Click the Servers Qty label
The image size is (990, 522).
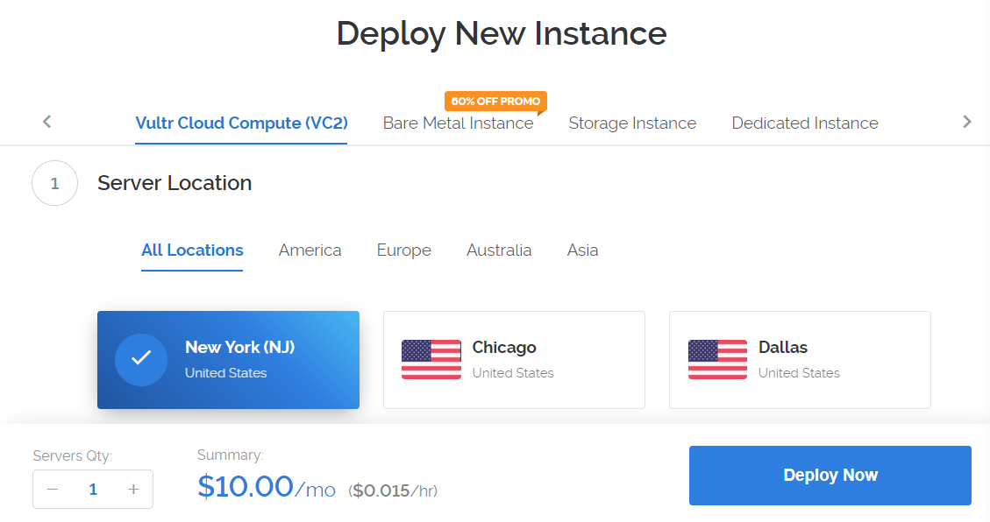(73, 455)
